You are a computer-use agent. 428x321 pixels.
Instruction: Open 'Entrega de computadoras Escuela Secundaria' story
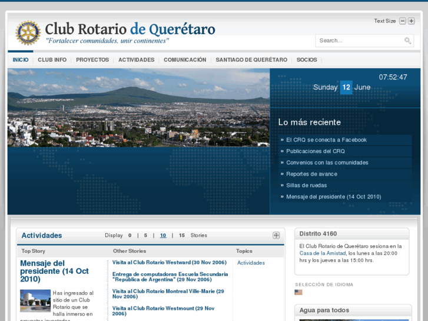pyautogui.click(x=170, y=277)
